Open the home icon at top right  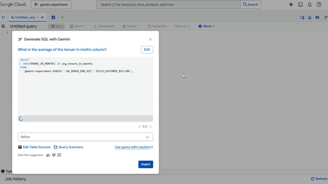[x=310, y=17]
